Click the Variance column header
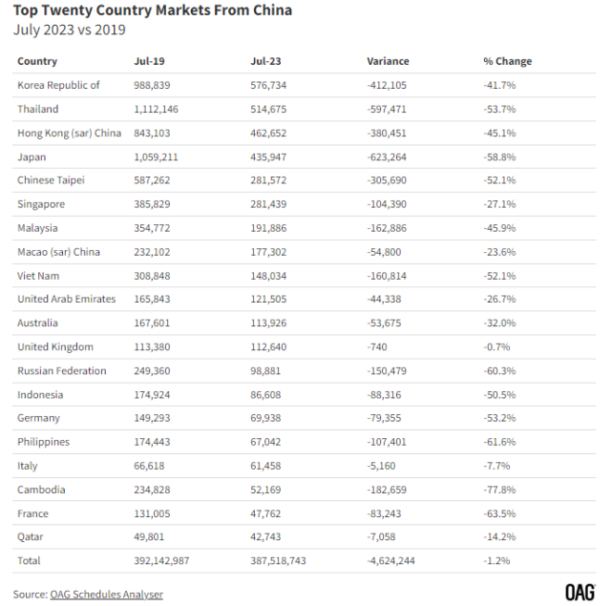Viewport: 612px width, 606px height. (x=388, y=61)
